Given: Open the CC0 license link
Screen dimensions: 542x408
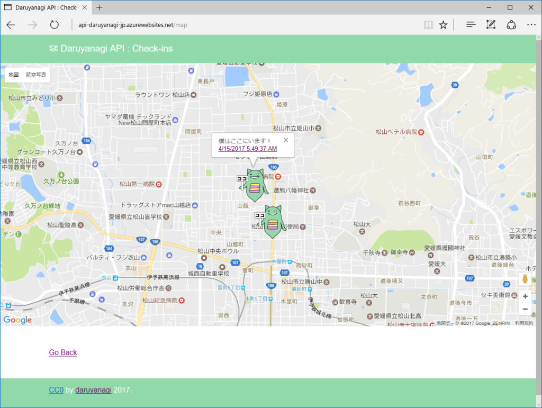Looking at the screenshot, I should (56, 390).
